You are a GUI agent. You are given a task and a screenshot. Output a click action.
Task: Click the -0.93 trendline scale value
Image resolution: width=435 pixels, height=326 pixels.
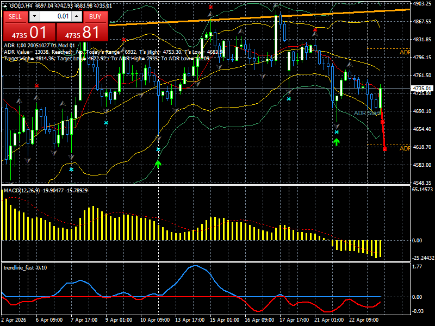pyautogui.click(x=418, y=311)
